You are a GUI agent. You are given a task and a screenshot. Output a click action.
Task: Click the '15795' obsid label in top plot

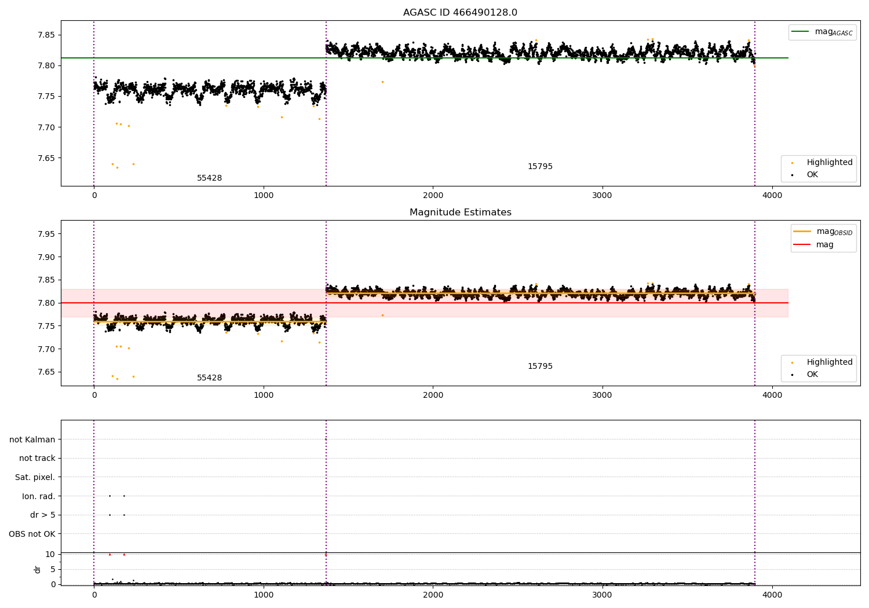point(540,167)
